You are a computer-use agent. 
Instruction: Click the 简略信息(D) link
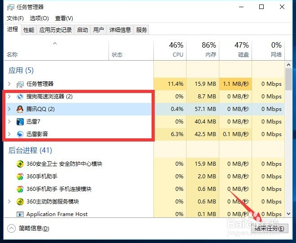point(34,229)
